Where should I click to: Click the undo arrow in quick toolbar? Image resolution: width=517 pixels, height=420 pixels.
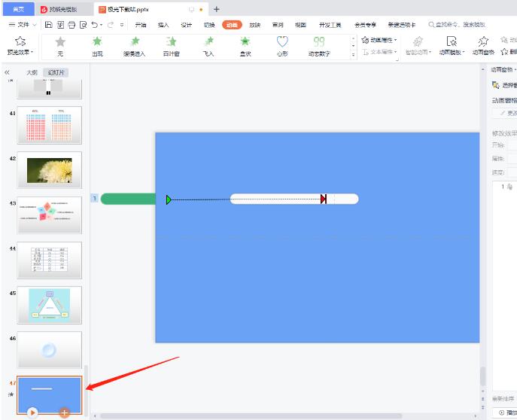(x=94, y=25)
